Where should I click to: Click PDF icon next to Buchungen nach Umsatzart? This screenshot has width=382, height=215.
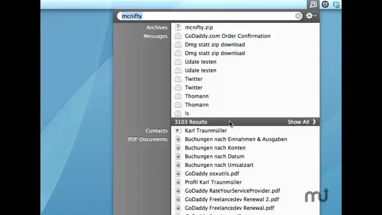pyautogui.click(x=178, y=165)
